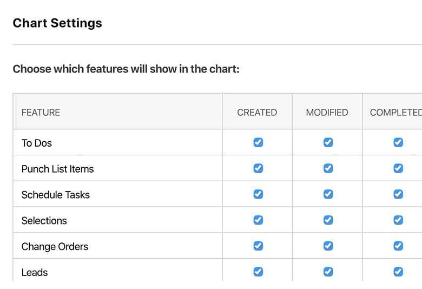Viewport: 422px width, 289px height.
Task: Disable Modified for Schedule Tasks
Action: pos(328,194)
